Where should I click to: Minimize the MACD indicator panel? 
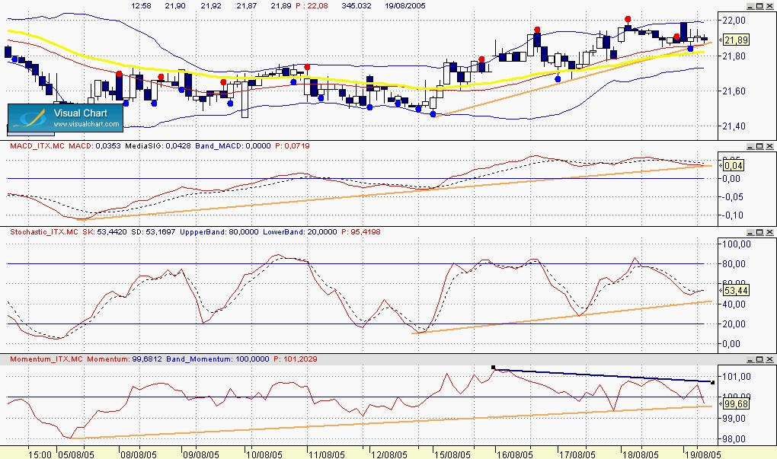[749, 145]
